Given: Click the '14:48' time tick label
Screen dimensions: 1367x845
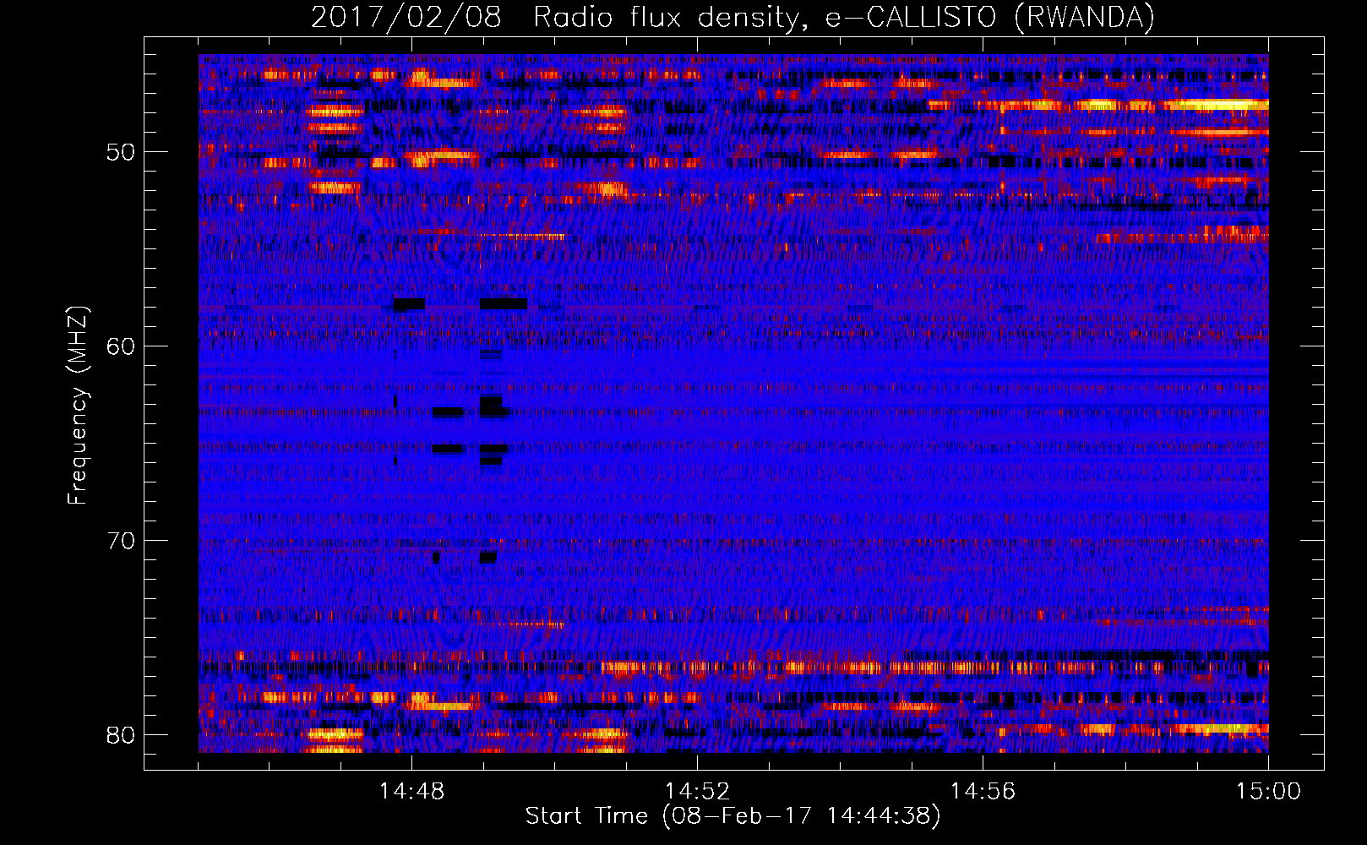Looking at the screenshot, I should coord(411,792).
